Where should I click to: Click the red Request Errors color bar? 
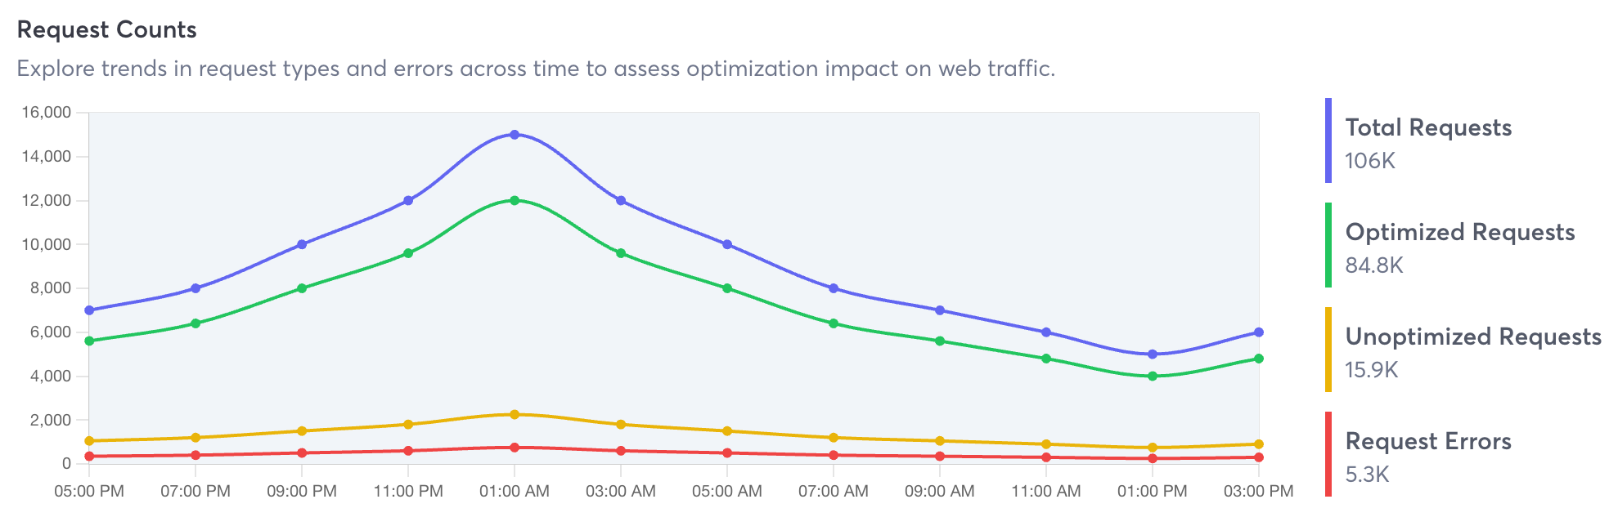tap(1328, 454)
